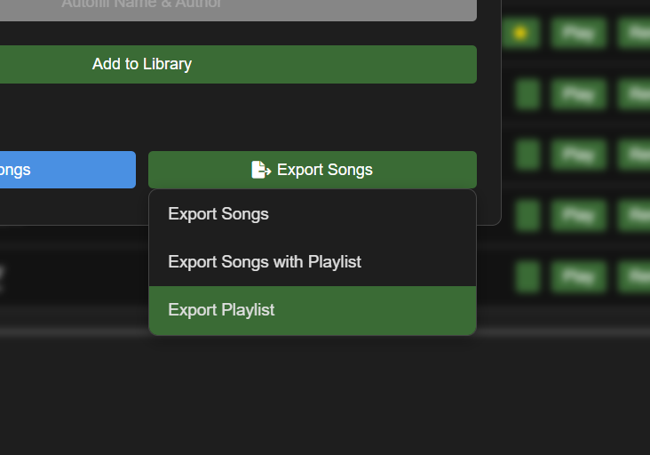This screenshot has height=455, width=650.
Task: Click the Add to Library button
Action: click(x=238, y=64)
